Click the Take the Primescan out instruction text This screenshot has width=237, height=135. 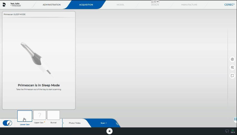[39, 89]
